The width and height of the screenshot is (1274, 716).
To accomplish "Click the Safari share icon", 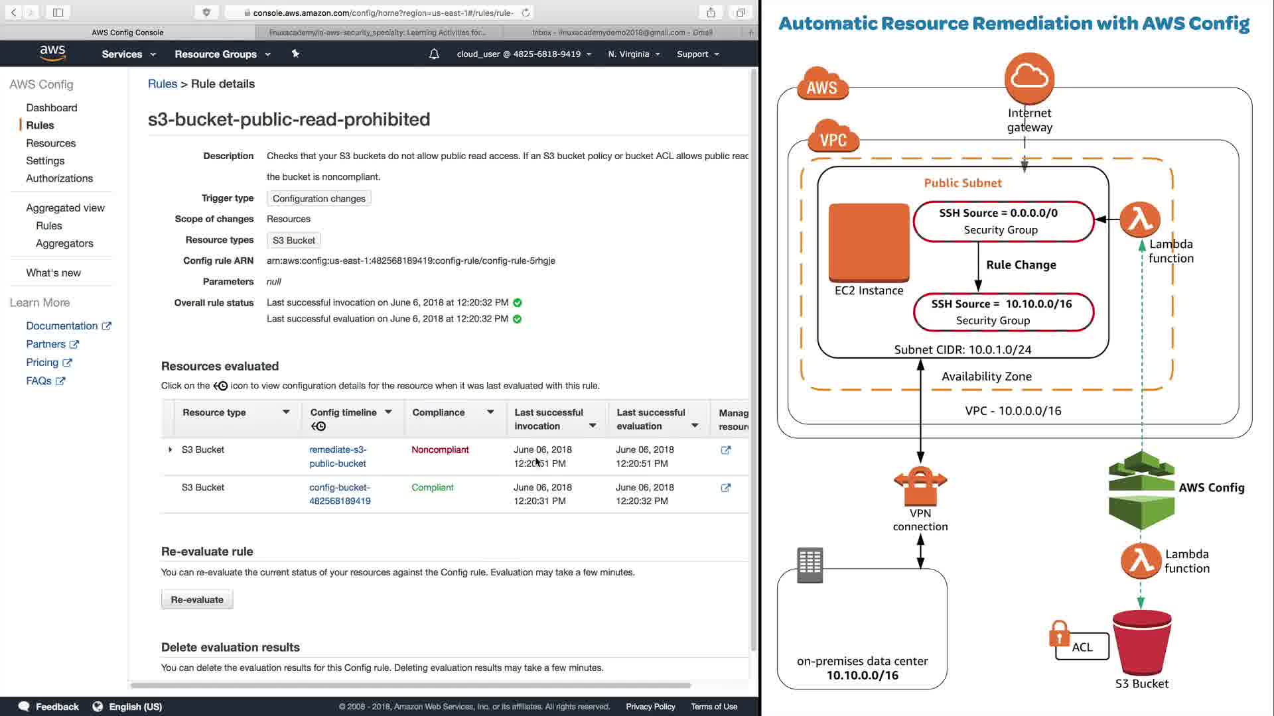I will click(x=711, y=13).
